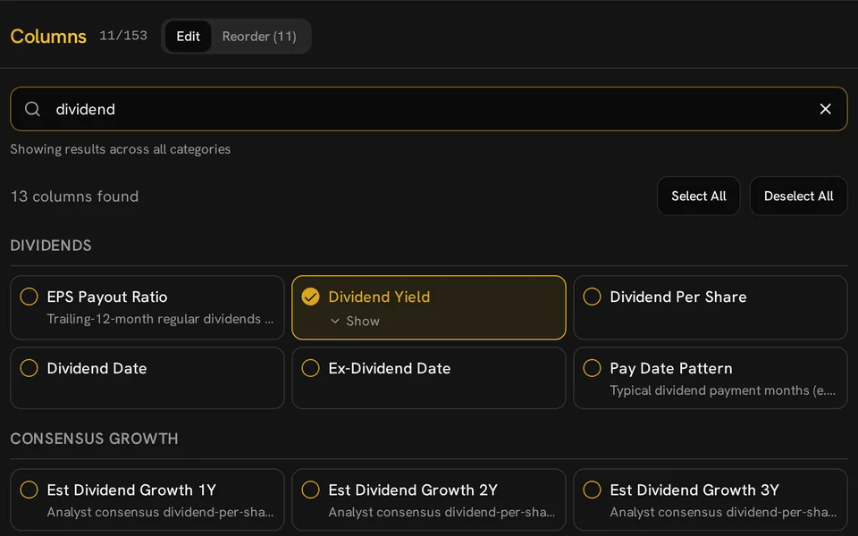Viewport: 858px width, 536px height.
Task: Click the Dividend Per Share label
Action: (678, 297)
